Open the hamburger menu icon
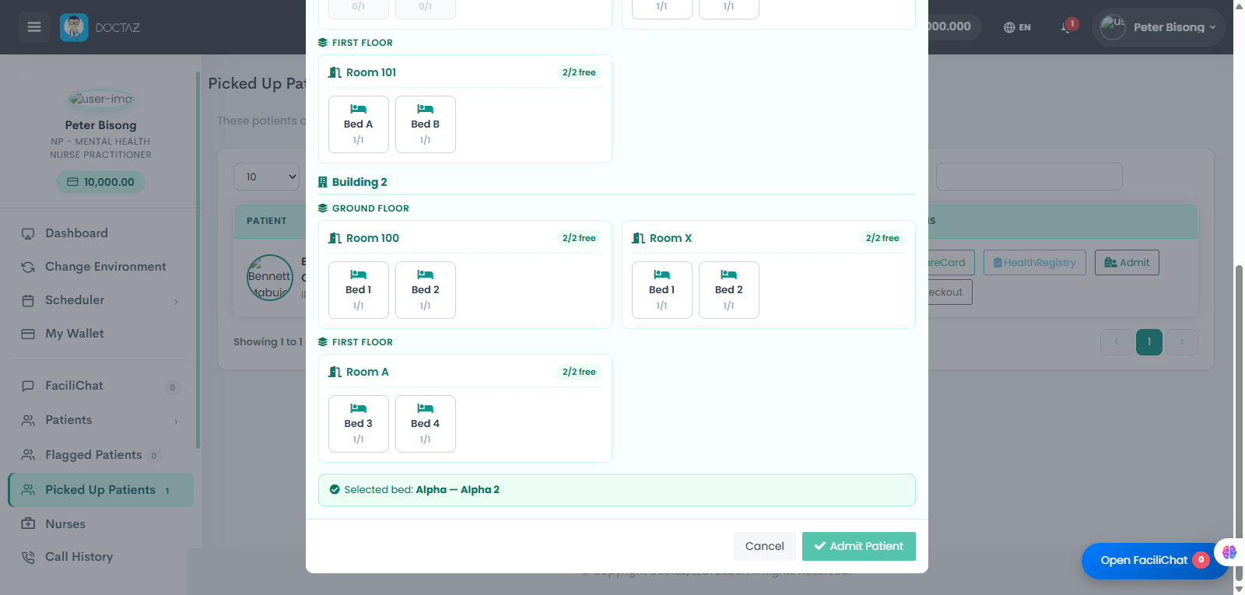1245x595 pixels. (x=33, y=27)
